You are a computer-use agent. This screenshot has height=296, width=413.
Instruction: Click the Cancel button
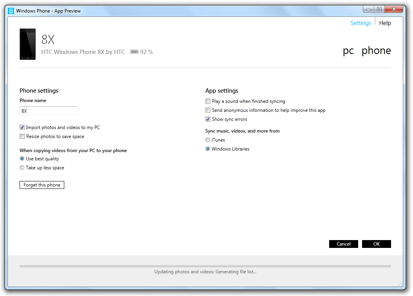click(344, 244)
